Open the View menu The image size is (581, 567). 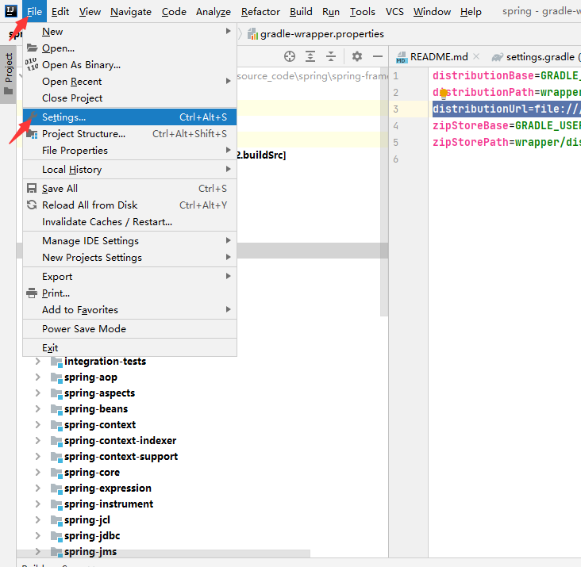tap(90, 12)
